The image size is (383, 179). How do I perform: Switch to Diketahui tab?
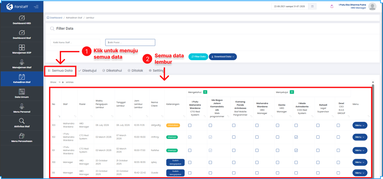point(112,70)
